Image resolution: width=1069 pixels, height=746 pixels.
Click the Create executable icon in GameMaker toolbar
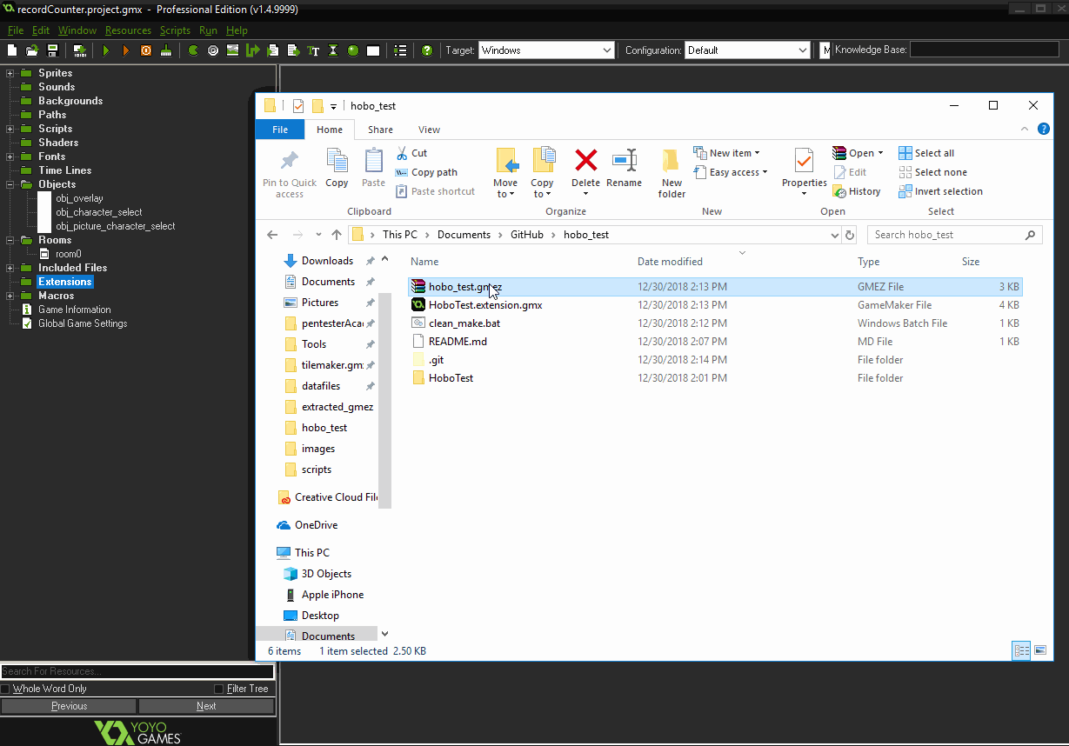tap(79, 50)
